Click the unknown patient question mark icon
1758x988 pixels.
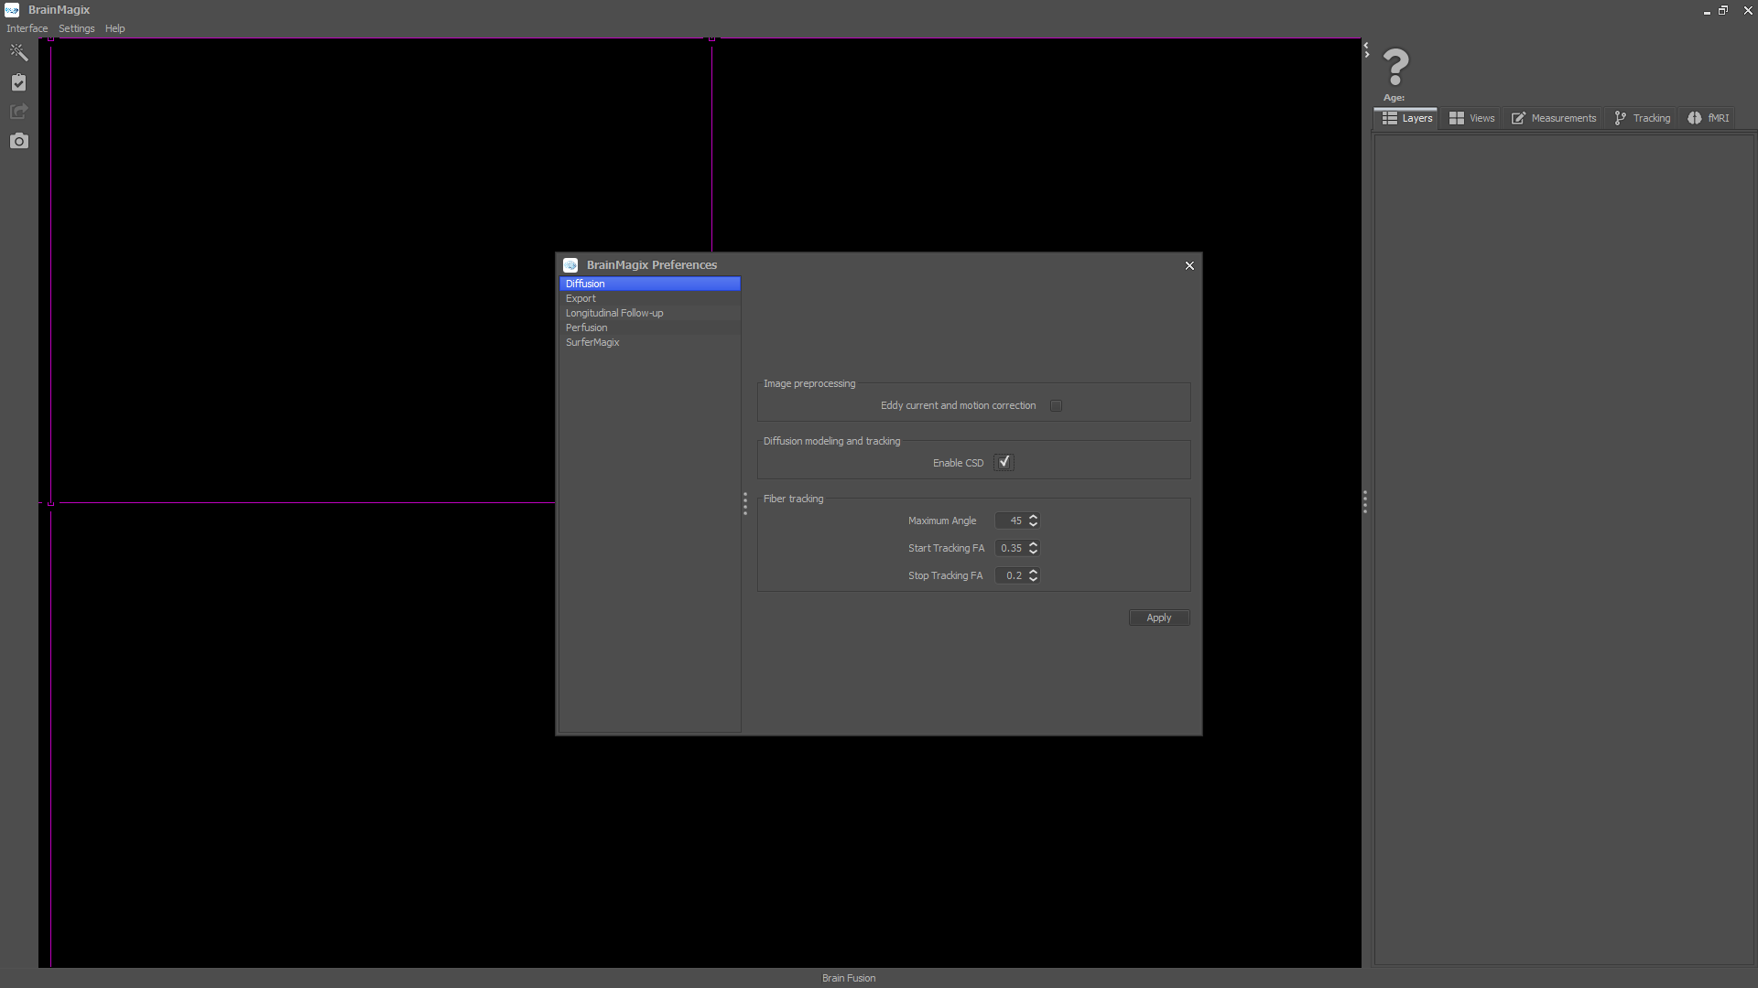point(1395,67)
